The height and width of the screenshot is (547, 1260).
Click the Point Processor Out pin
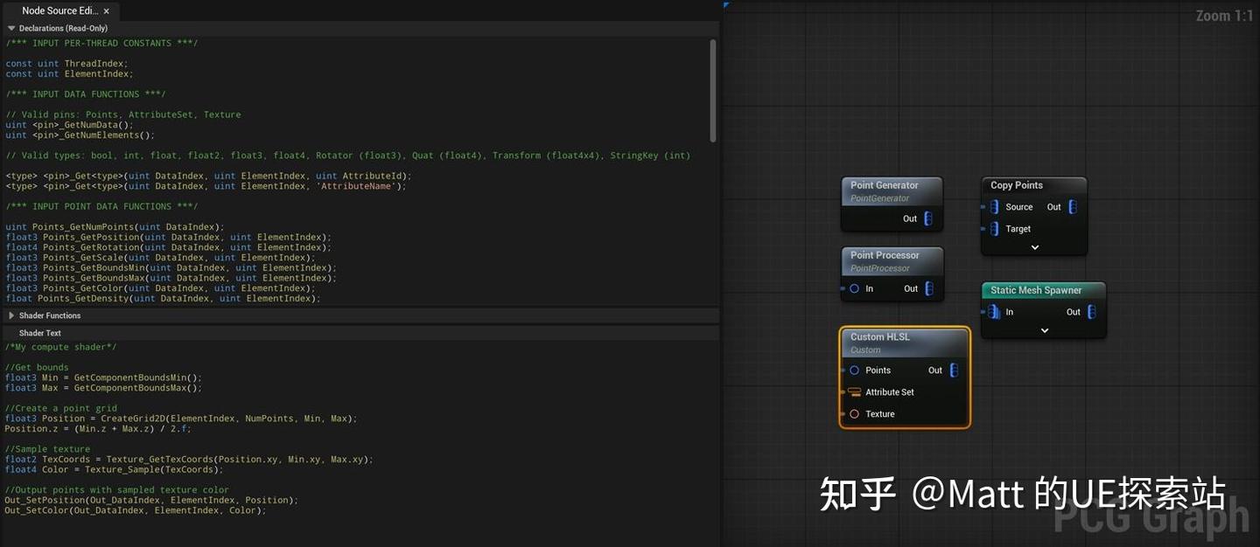[x=928, y=288]
